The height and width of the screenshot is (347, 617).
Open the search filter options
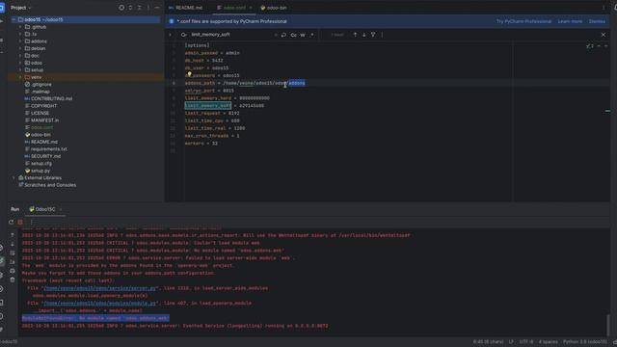click(x=373, y=35)
